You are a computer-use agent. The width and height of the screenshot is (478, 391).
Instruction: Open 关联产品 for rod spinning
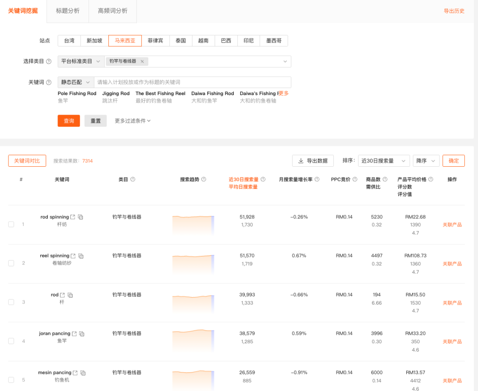click(452, 225)
